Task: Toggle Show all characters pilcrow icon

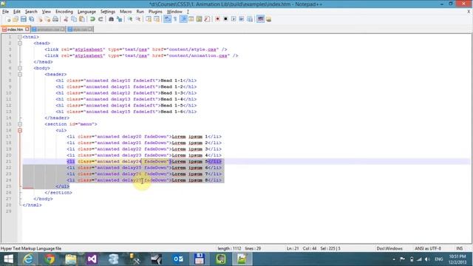Action: click(x=175, y=19)
